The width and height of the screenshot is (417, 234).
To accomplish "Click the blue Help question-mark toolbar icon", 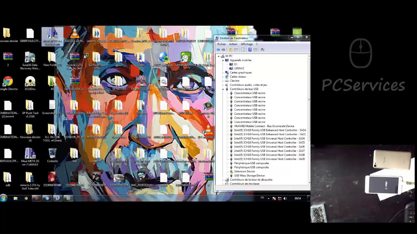I will (x=250, y=50).
